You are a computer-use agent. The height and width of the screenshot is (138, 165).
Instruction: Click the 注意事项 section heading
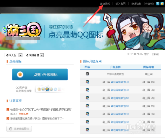coord(16,101)
